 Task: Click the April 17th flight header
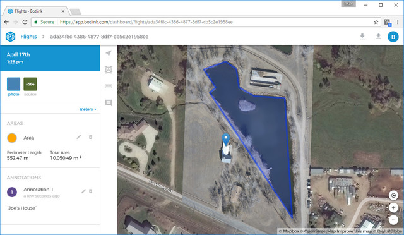(x=50, y=57)
